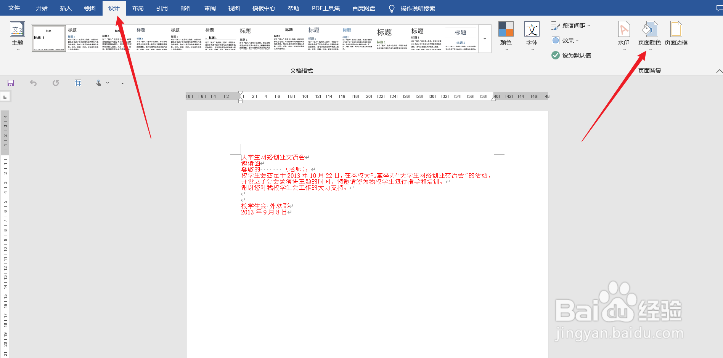Click the right indent marker on ruler

pos(493,99)
